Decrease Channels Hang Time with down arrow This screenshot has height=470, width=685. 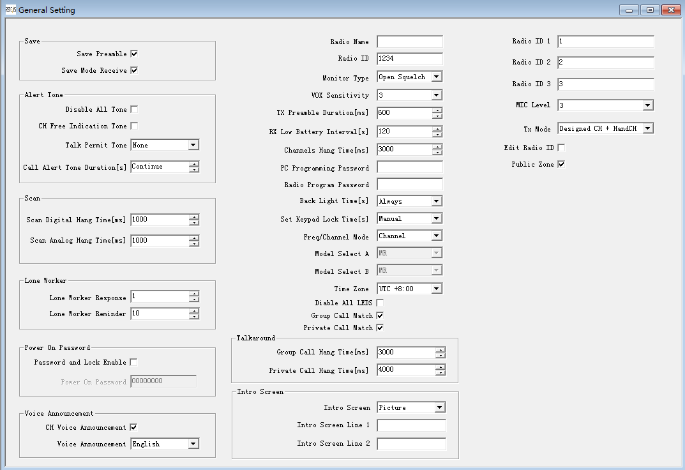pyautogui.click(x=437, y=153)
